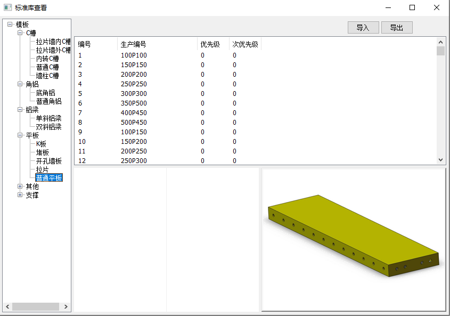Click the 导入 button
Viewport: 450px width, 316px height.
(x=363, y=28)
